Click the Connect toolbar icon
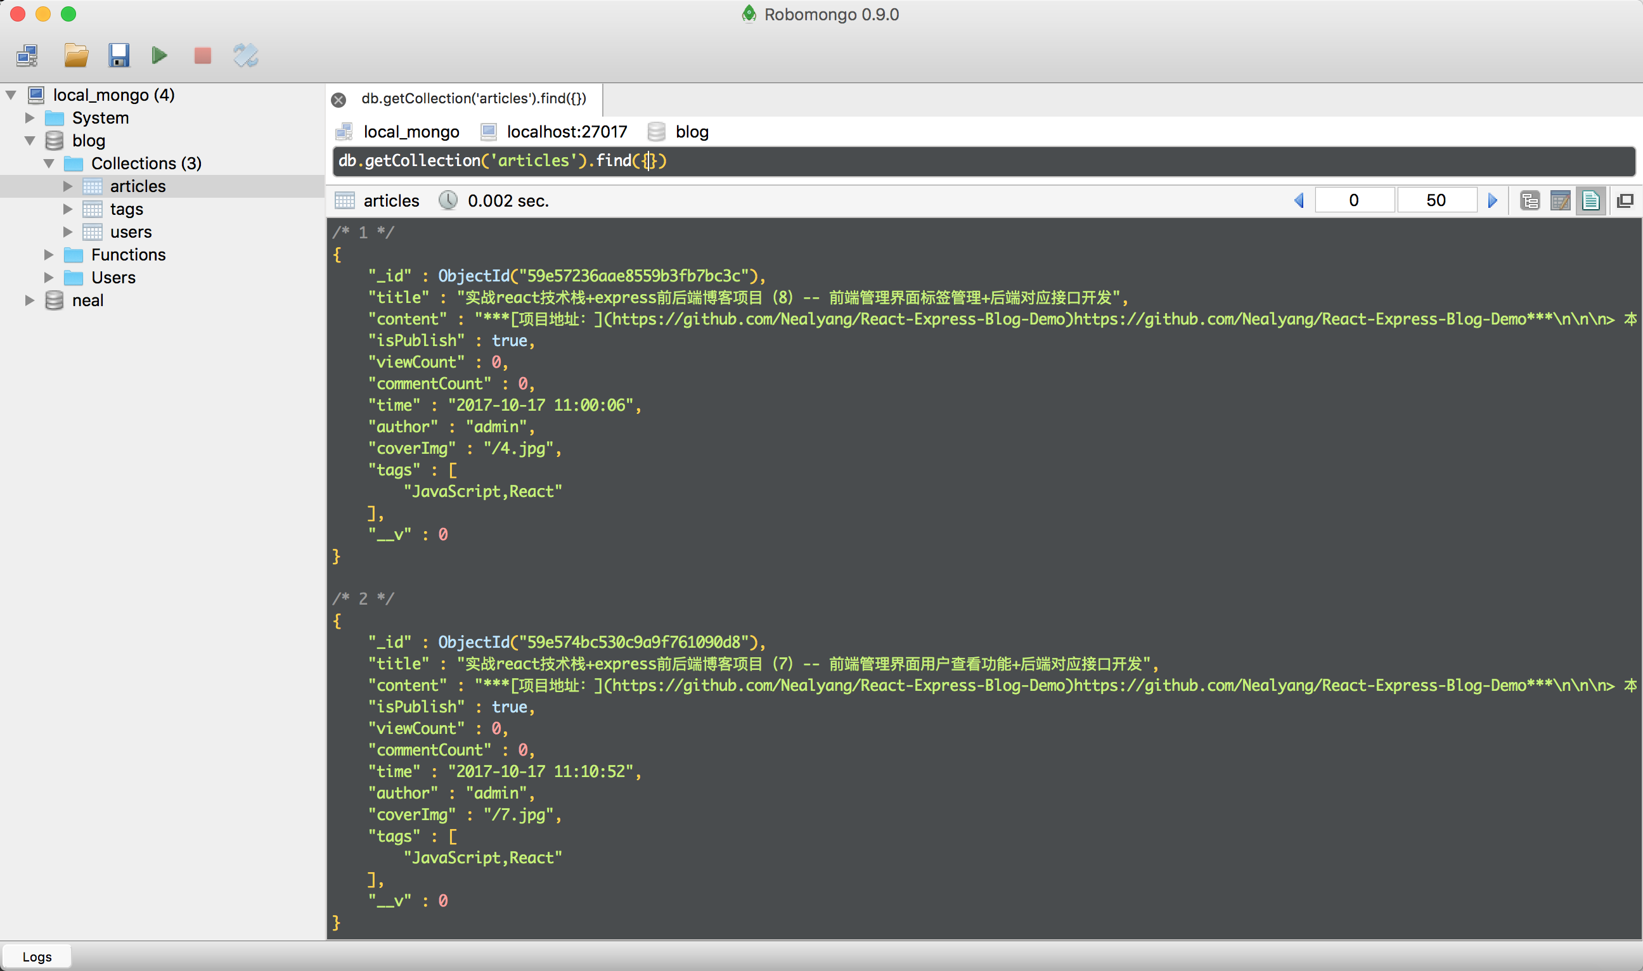1643x971 pixels. click(x=27, y=56)
